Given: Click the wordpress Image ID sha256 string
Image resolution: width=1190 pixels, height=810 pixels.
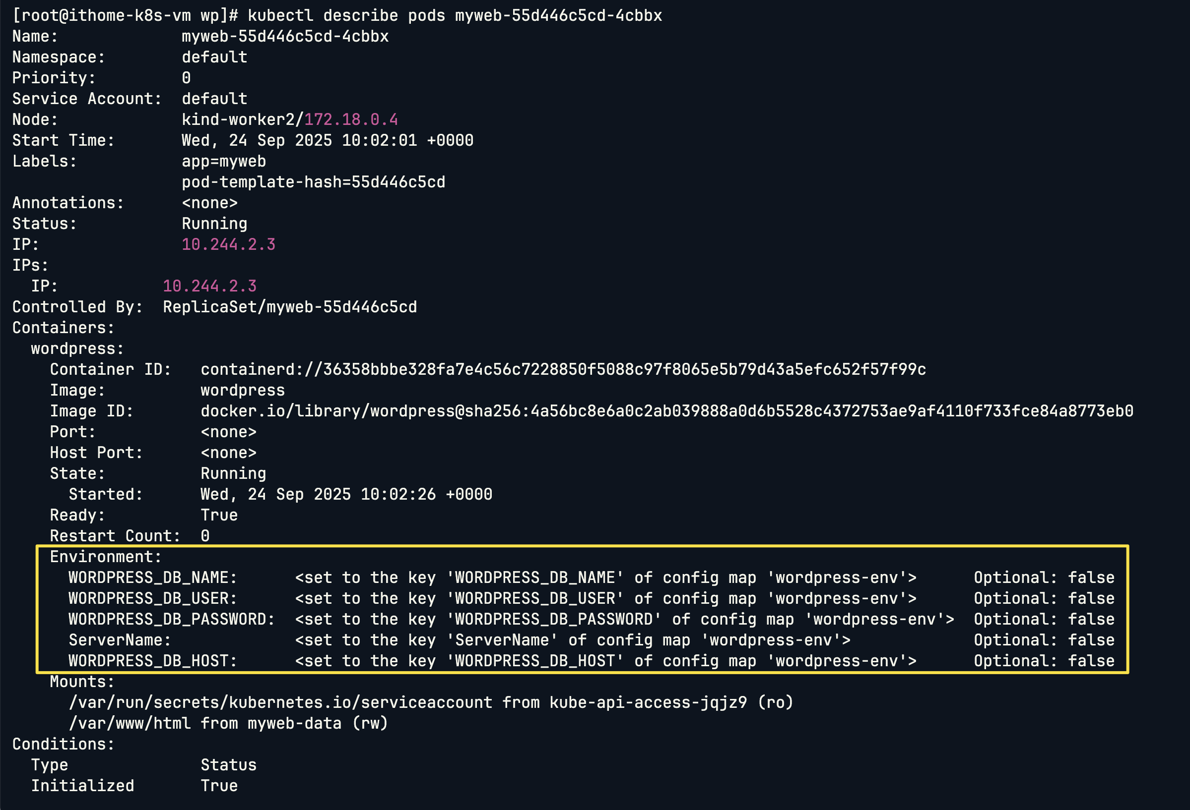Looking at the screenshot, I should pyautogui.click(x=666, y=411).
